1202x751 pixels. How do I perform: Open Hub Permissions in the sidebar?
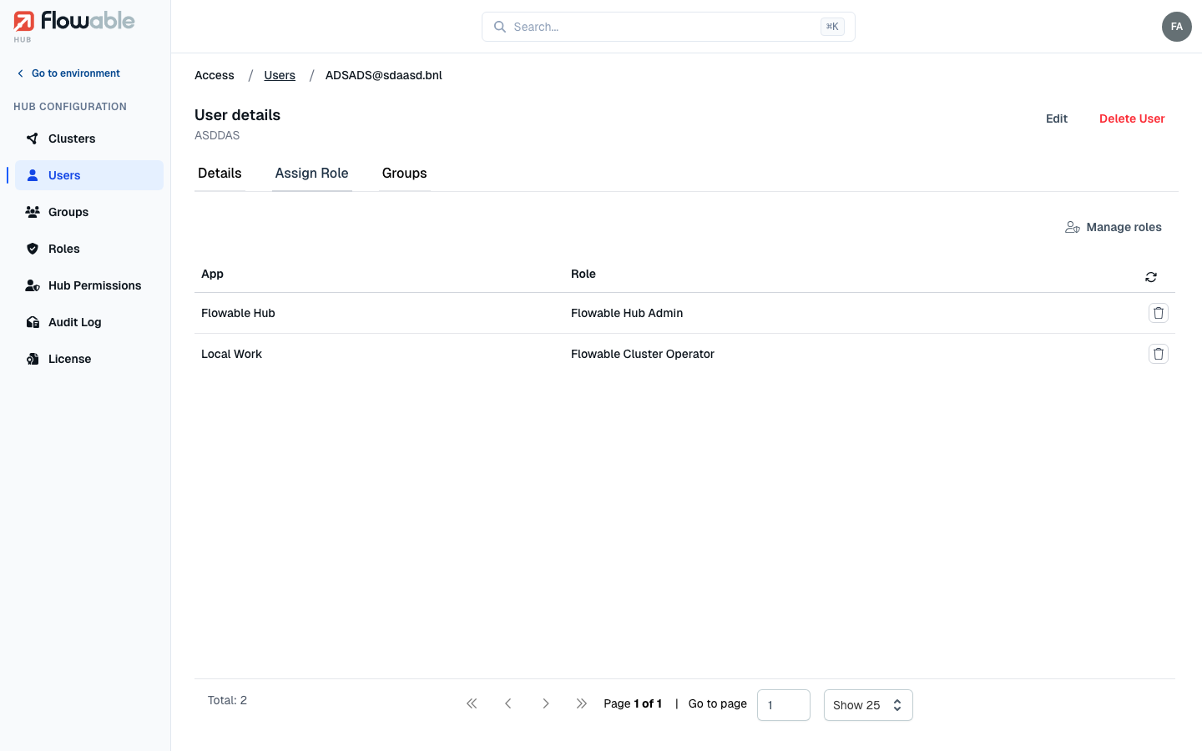coord(89,285)
